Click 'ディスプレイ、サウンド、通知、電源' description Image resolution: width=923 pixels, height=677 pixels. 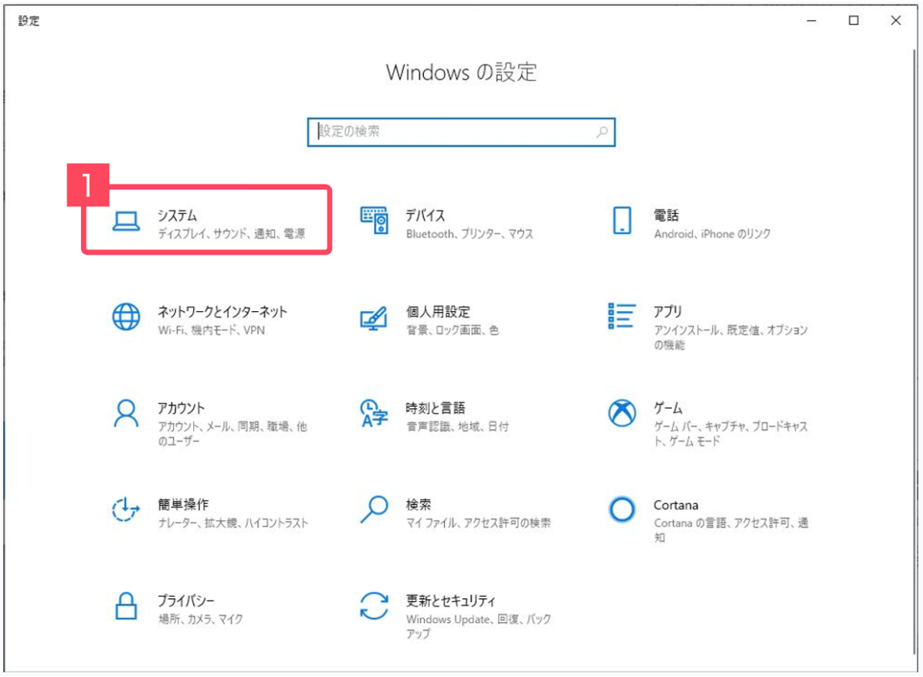coord(232,233)
